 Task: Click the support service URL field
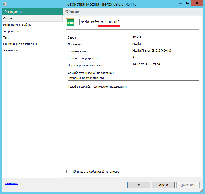(134, 78)
